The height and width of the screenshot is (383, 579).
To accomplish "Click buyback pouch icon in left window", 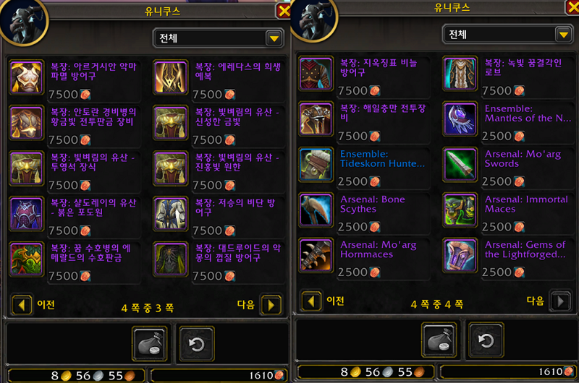I will point(150,344).
